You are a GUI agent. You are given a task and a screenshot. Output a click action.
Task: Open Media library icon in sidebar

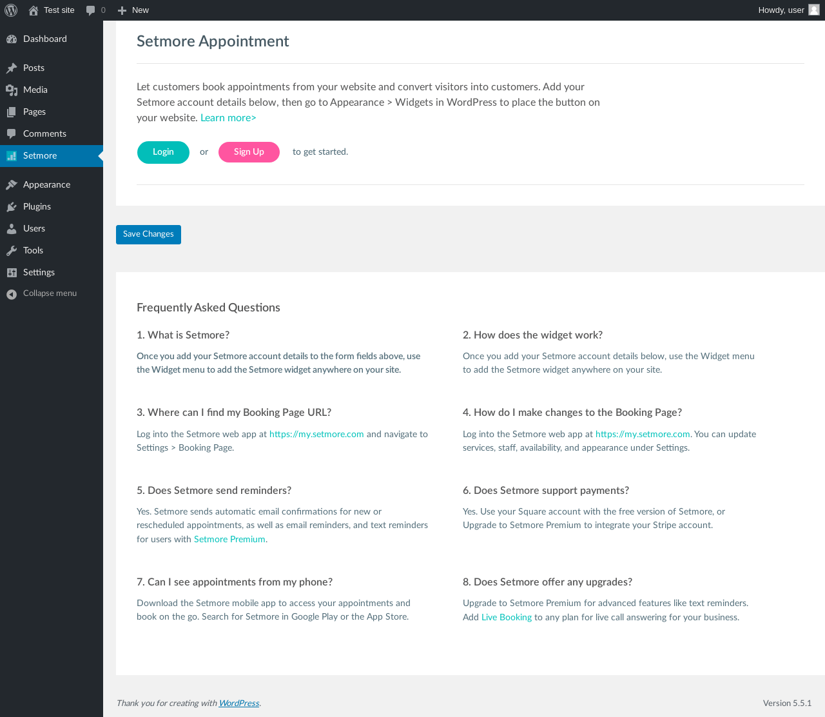12,90
